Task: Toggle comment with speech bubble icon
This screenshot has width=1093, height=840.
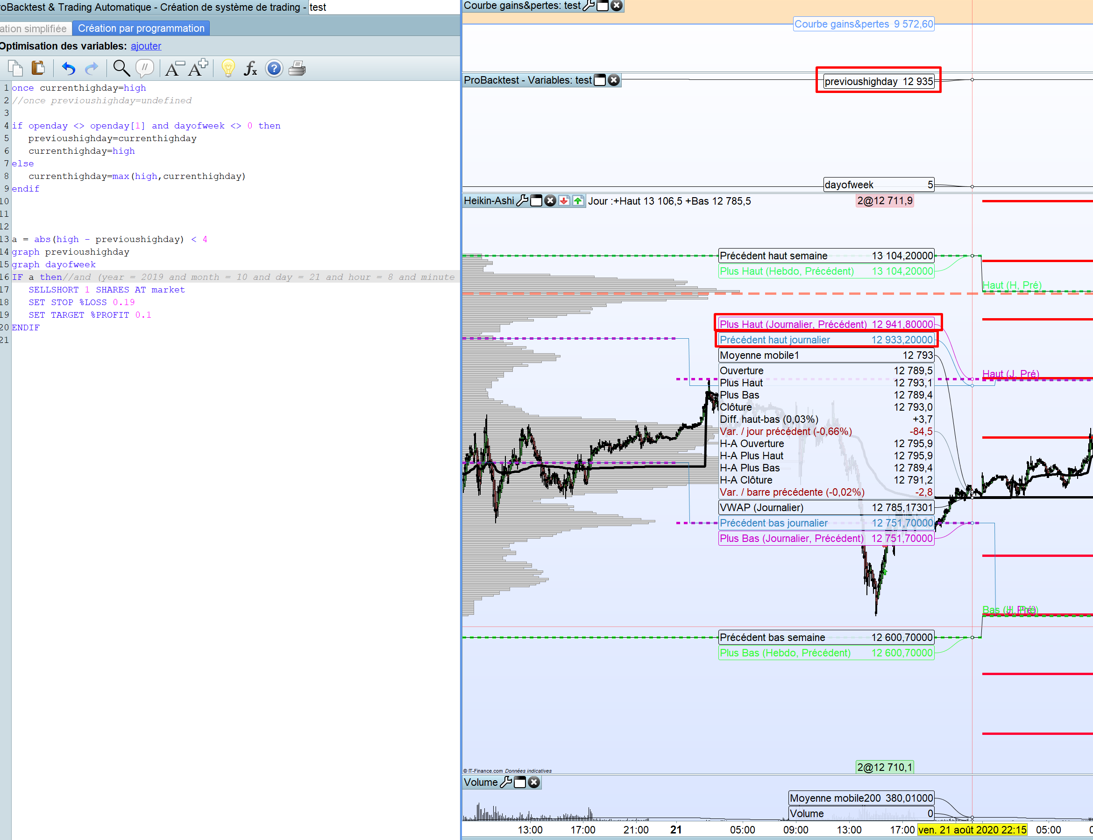Action: pyautogui.click(x=145, y=68)
